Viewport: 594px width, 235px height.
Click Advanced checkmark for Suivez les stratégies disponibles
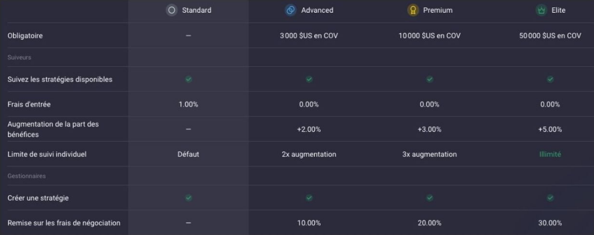309,79
